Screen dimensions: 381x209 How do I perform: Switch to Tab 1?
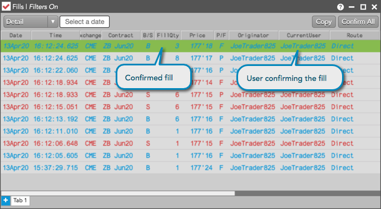(20, 201)
